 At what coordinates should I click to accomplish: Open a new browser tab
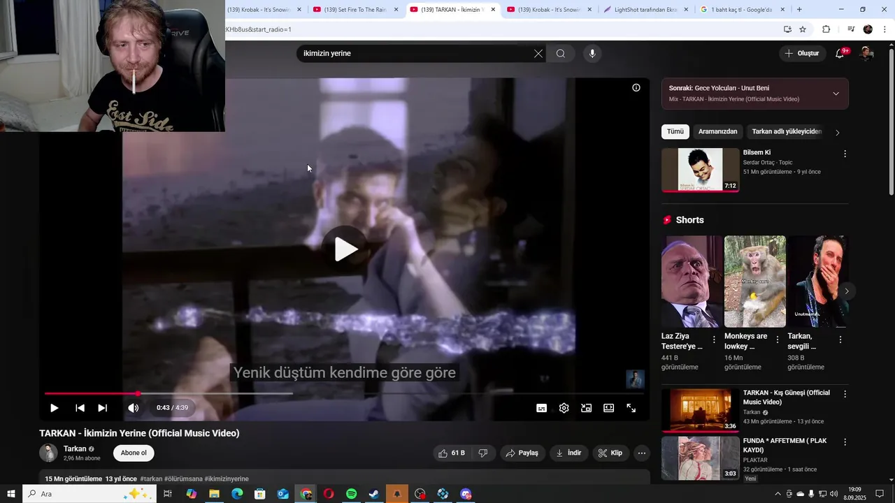799,10
